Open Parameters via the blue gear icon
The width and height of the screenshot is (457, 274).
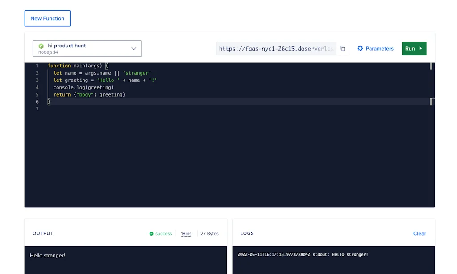coord(361,48)
